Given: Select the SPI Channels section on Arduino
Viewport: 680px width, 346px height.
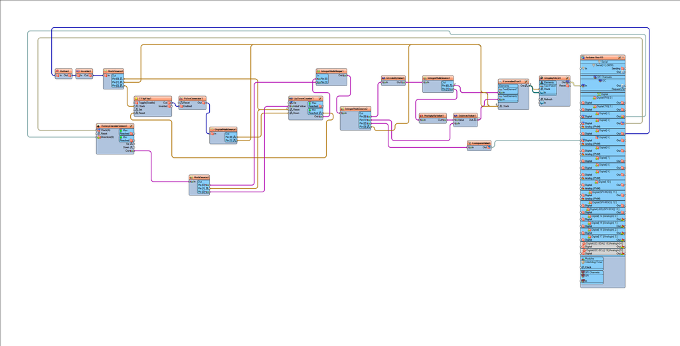Looking at the screenshot, I should pos(592,272).
